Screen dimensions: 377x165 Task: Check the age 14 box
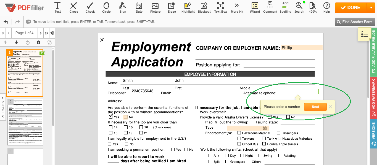click(x=110, y=127)
